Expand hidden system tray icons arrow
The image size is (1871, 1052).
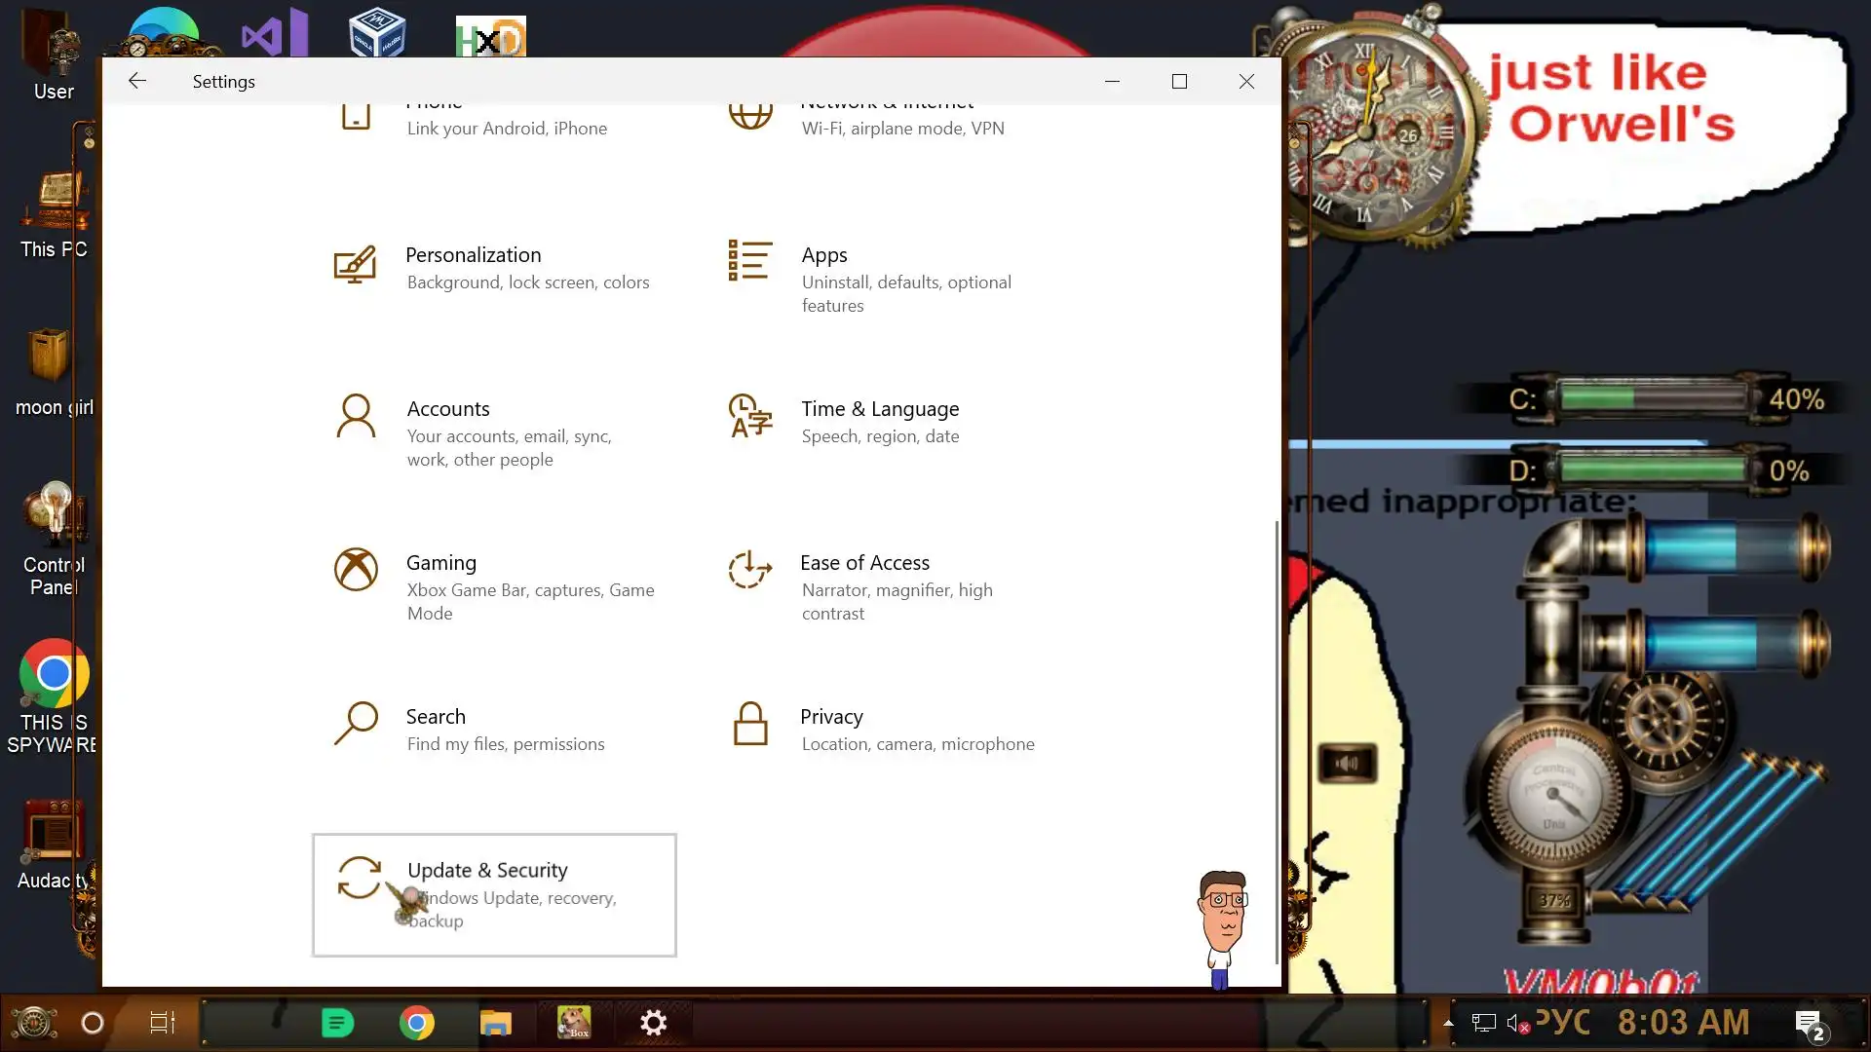(x=1448, y=1023)
